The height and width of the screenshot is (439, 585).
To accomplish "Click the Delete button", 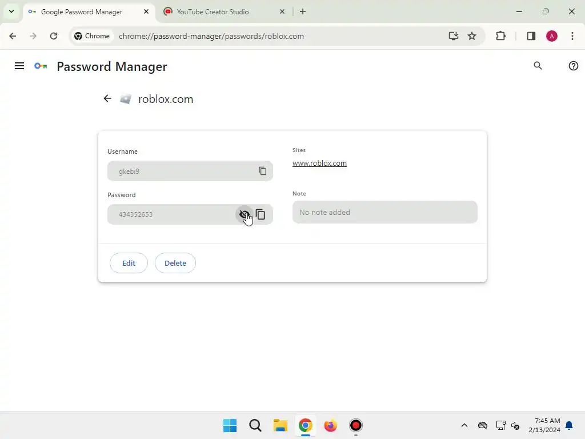I will point(175,263).
